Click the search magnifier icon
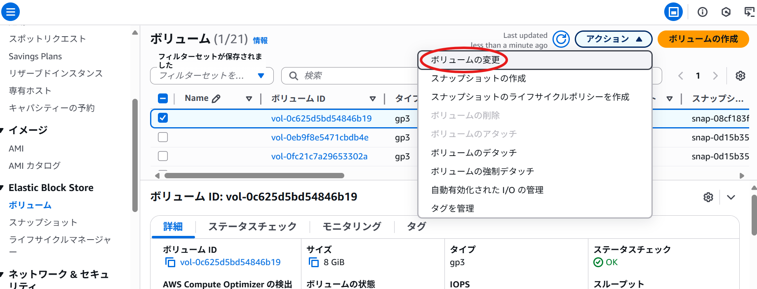Image resolution: width=757 pixels, height=289 pixels. 294,76
